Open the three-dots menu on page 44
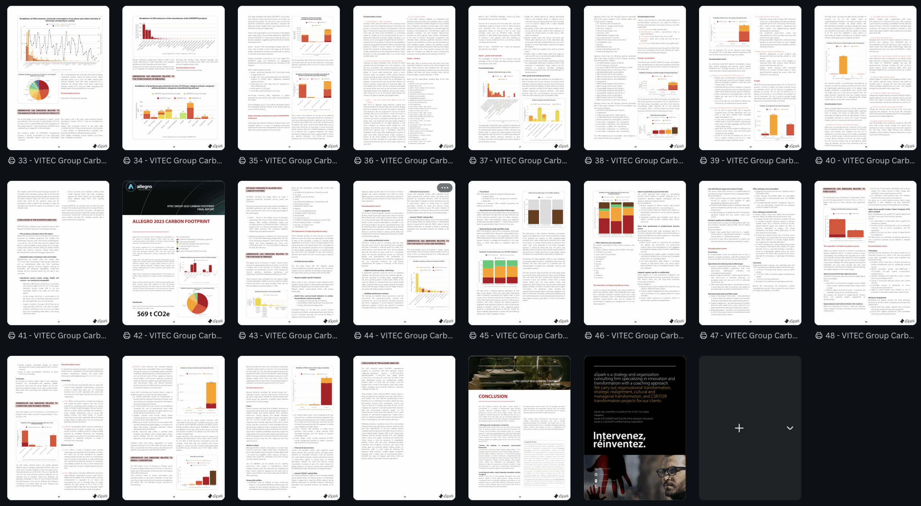Viewport: 921px width, 506px height. [x=445, y=187]
